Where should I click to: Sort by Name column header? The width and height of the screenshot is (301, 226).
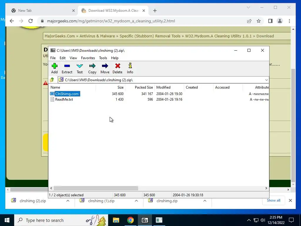point(72,87)
